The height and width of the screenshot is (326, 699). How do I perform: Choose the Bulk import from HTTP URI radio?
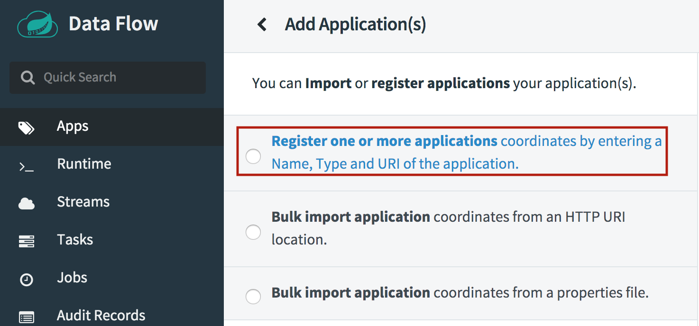coord(253,232)
